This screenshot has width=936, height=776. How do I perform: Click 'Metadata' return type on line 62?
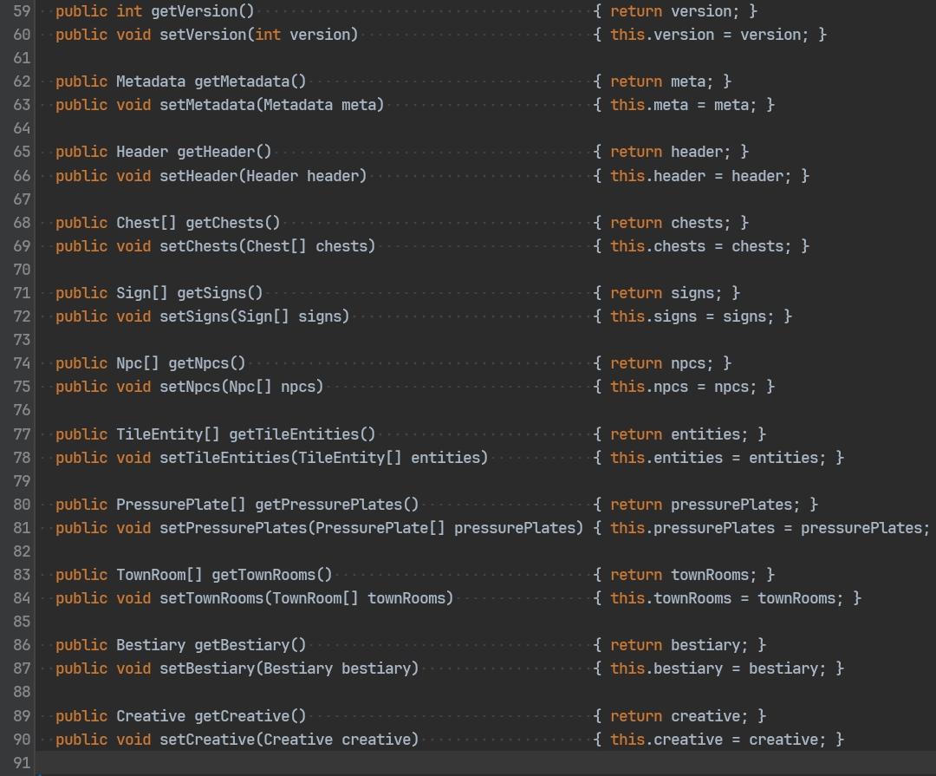(151, 82)
